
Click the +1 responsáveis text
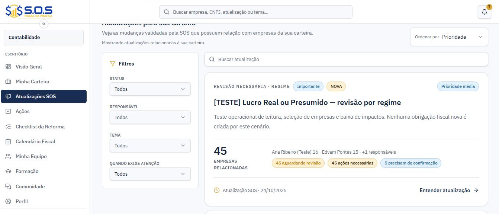(379, 152)
